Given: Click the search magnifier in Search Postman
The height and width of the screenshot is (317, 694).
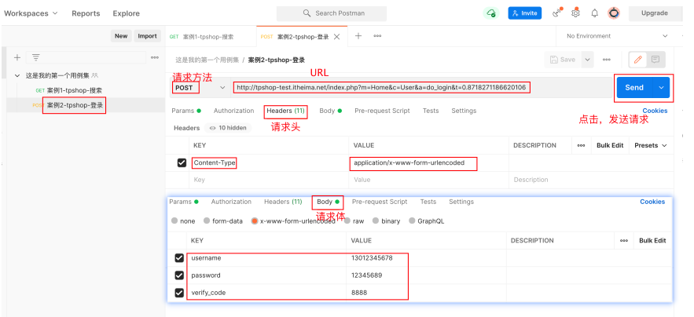Looking at the screenshot, I should pos(307,13).
